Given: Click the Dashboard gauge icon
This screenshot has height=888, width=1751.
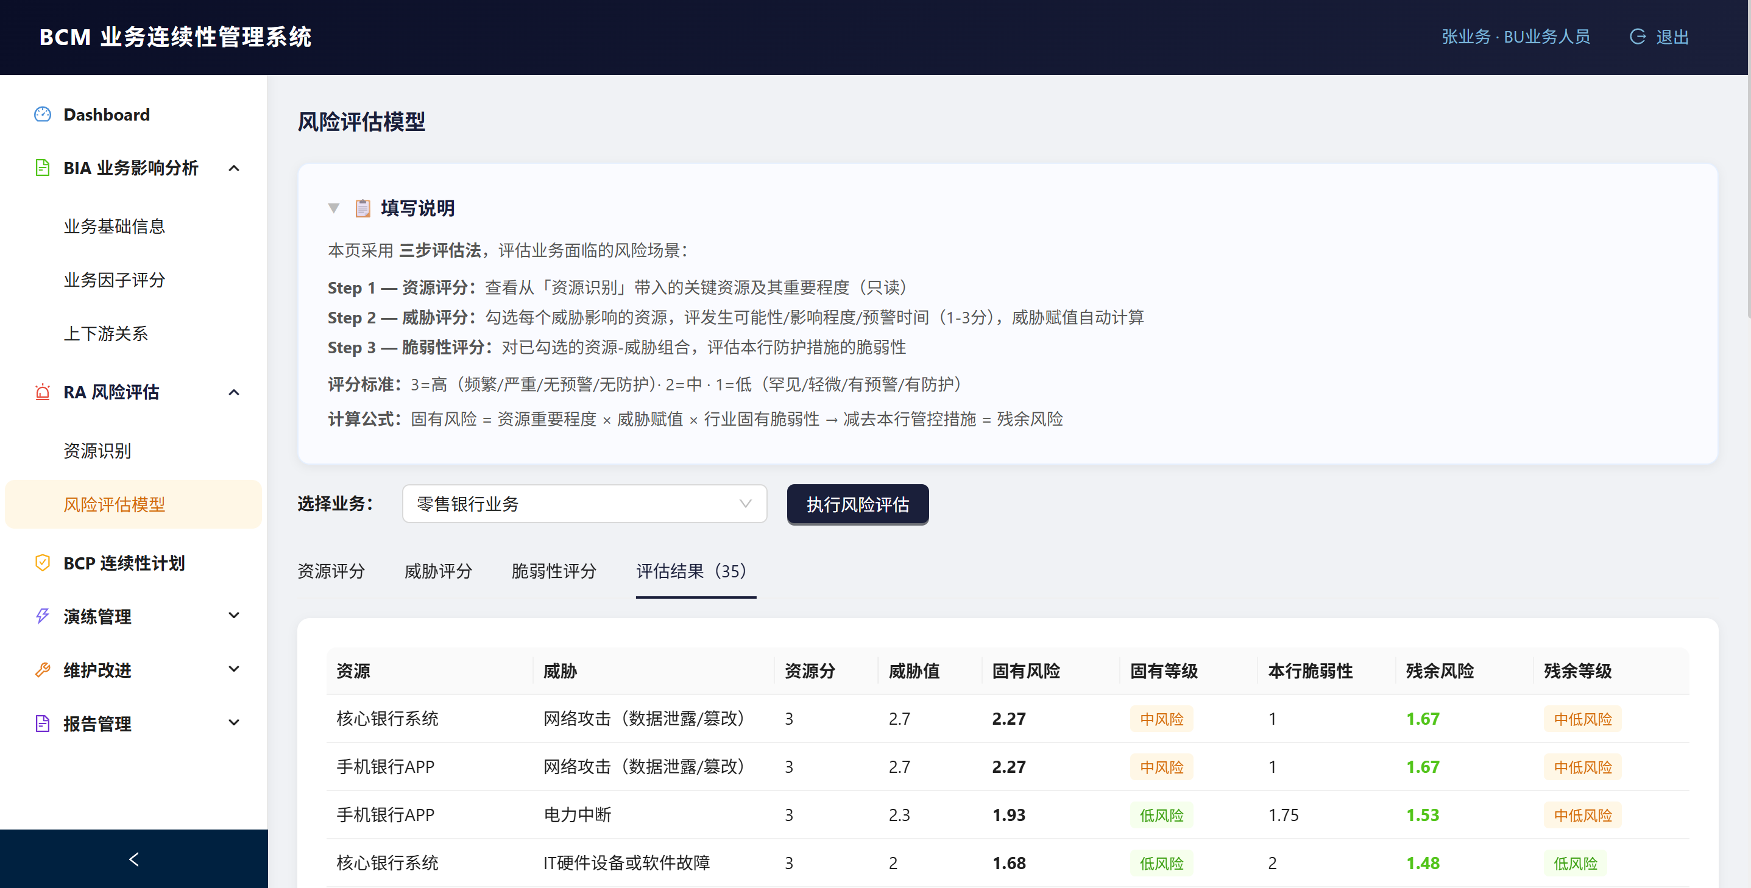Looking at the screenshot, I should tap(42, 114).
